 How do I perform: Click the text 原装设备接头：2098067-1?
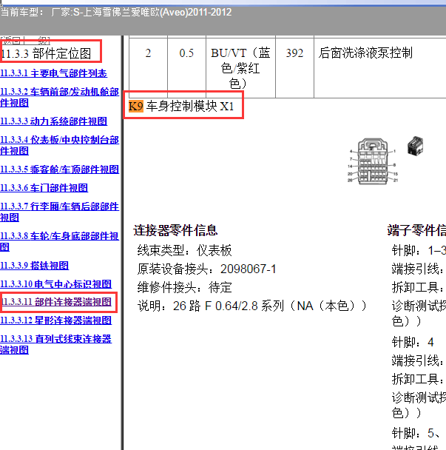click(206, 269)
